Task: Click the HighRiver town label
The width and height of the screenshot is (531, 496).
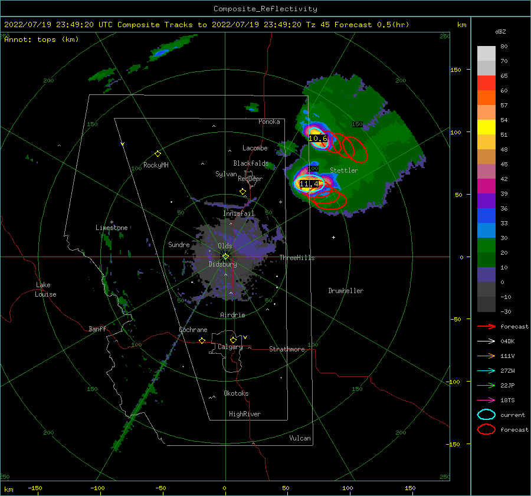Action: point(245,414)
